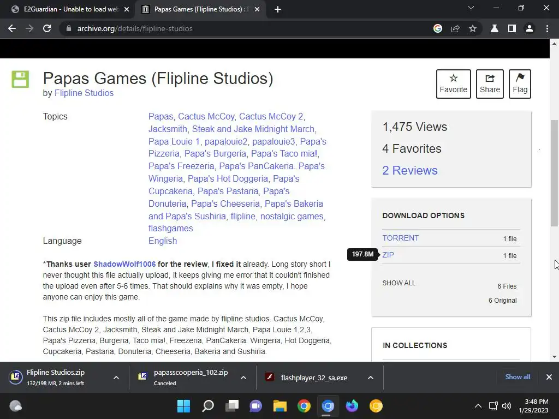Click the share page icon in the address bar
559x419 pixels.
(x=455, y=28)
